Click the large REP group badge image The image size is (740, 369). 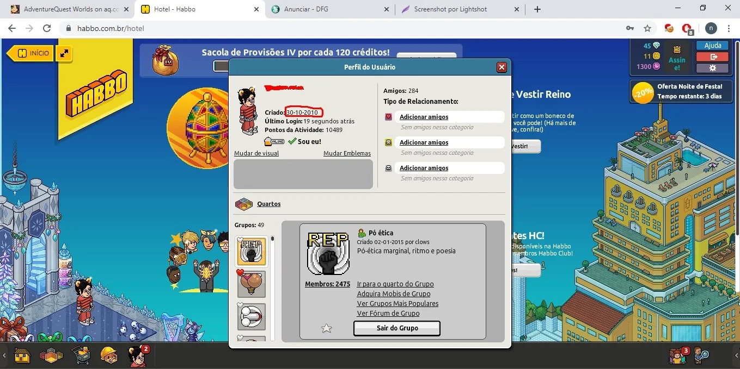pyautogui.click(x=328, y=253)
